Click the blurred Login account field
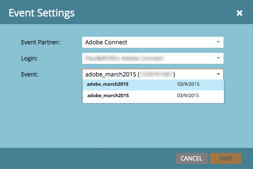 coord(148,58)
